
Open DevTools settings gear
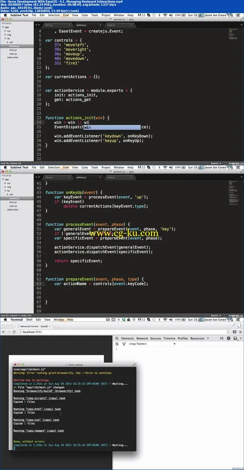point(228,339)
